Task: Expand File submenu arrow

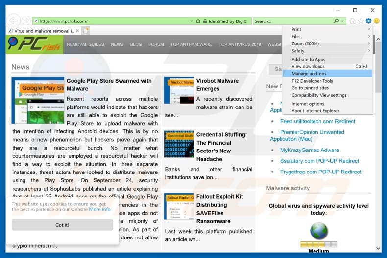Action: [x=369, y=36]
